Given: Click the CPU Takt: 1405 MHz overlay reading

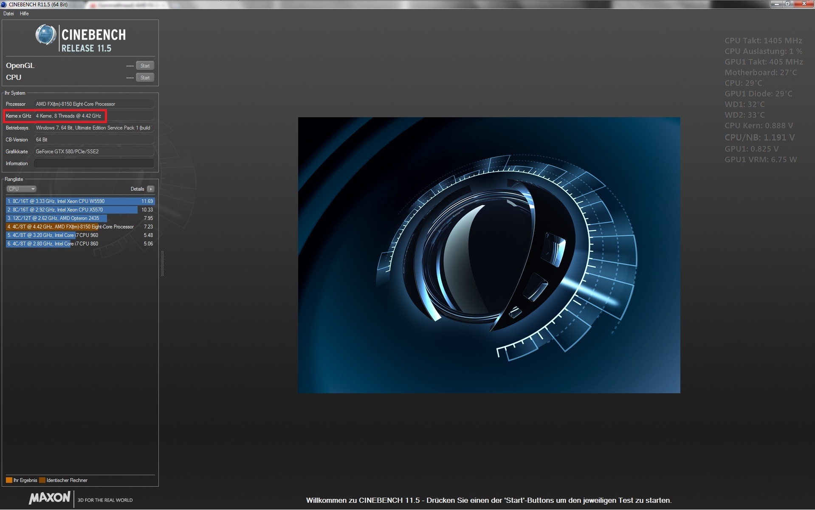Looking at the screenshot, I should pyautogui.click(x=763, y=41).
